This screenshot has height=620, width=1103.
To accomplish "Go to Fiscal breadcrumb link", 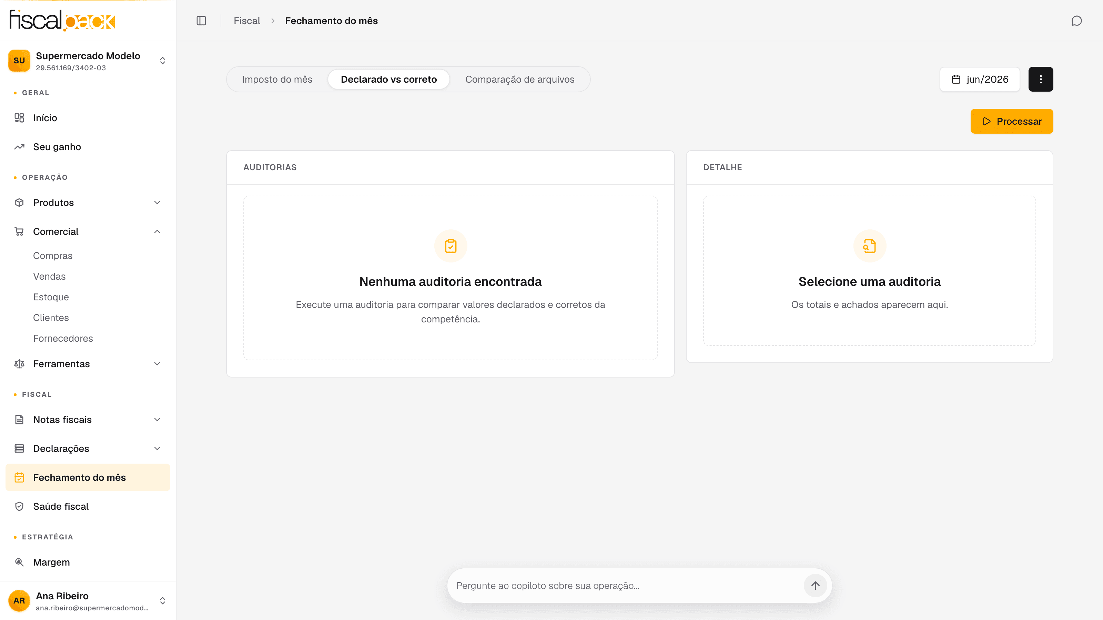I will coord(247,21).
